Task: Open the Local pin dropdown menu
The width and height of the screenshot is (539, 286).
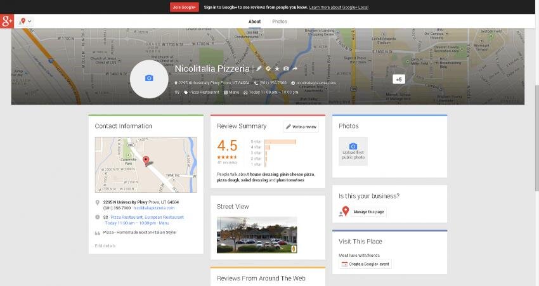Action: point(25,22)
